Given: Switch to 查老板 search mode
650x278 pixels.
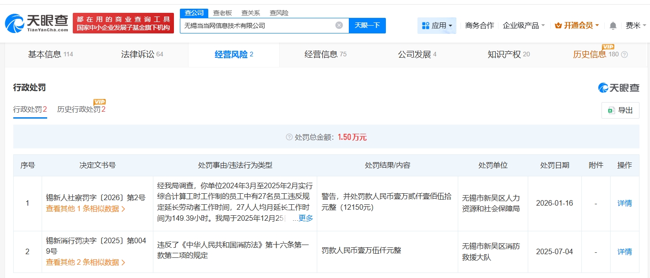Looking at the screenshot, I should 222,13.
